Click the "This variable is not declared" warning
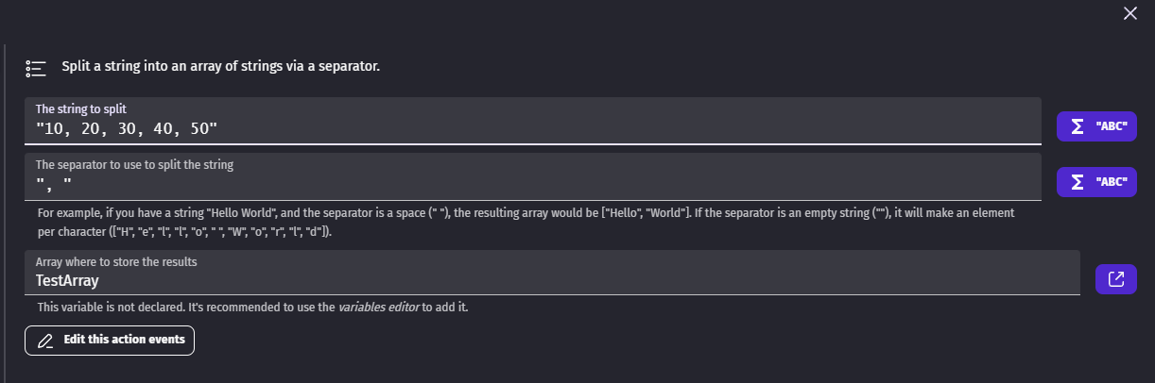Image resolution: width=1155 pixels, height=383 pixels. 252,308
